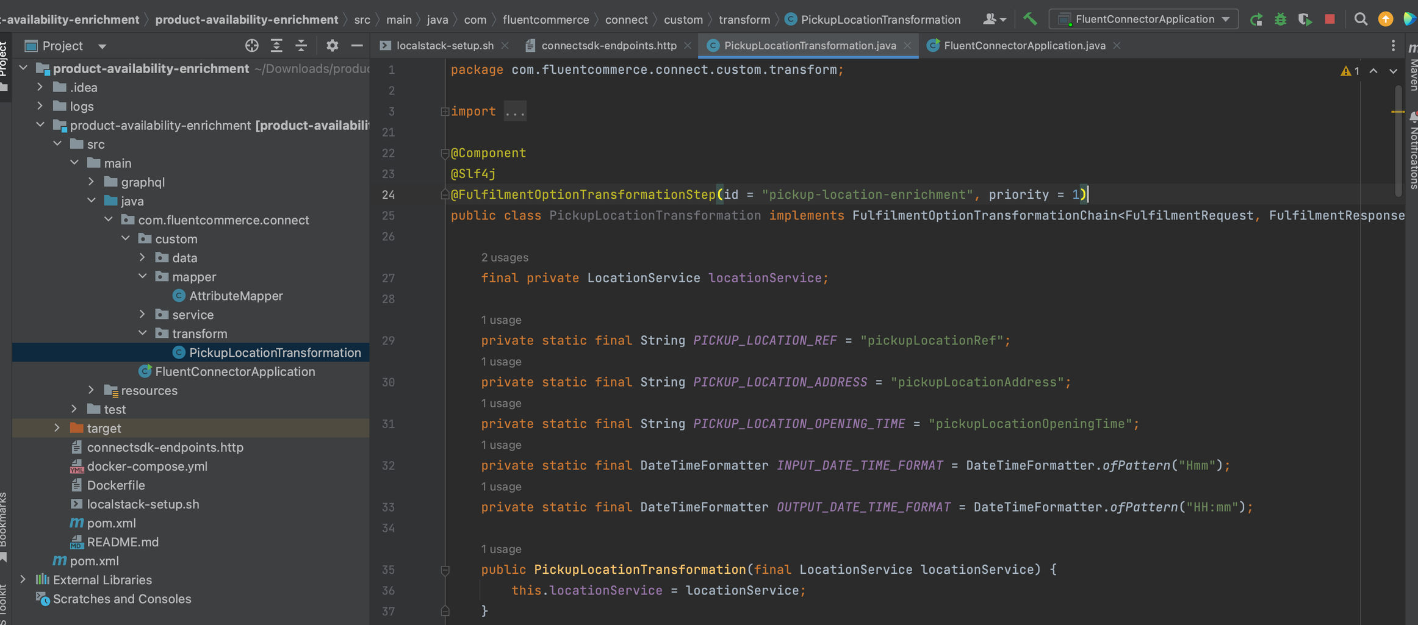Stop the running app with red square
This screenshot has height=625, width=1418.
point(1330,20)
